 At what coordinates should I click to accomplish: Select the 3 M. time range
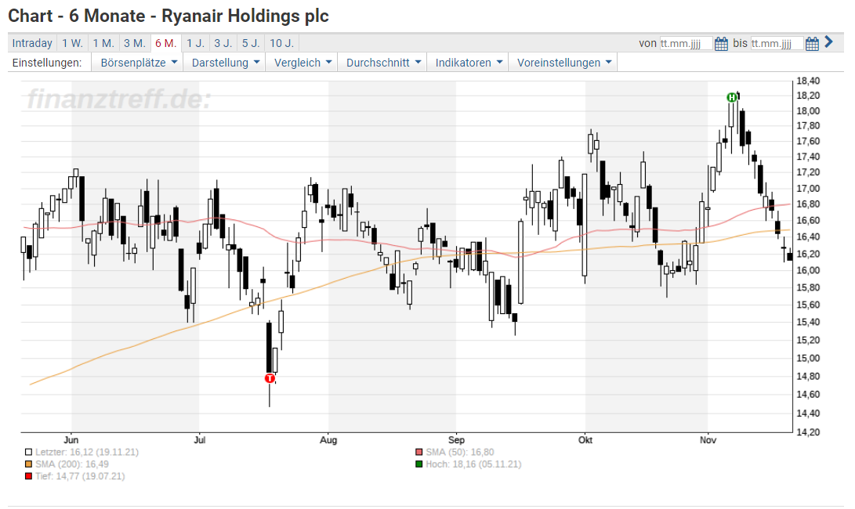click(x=134, y=43)
